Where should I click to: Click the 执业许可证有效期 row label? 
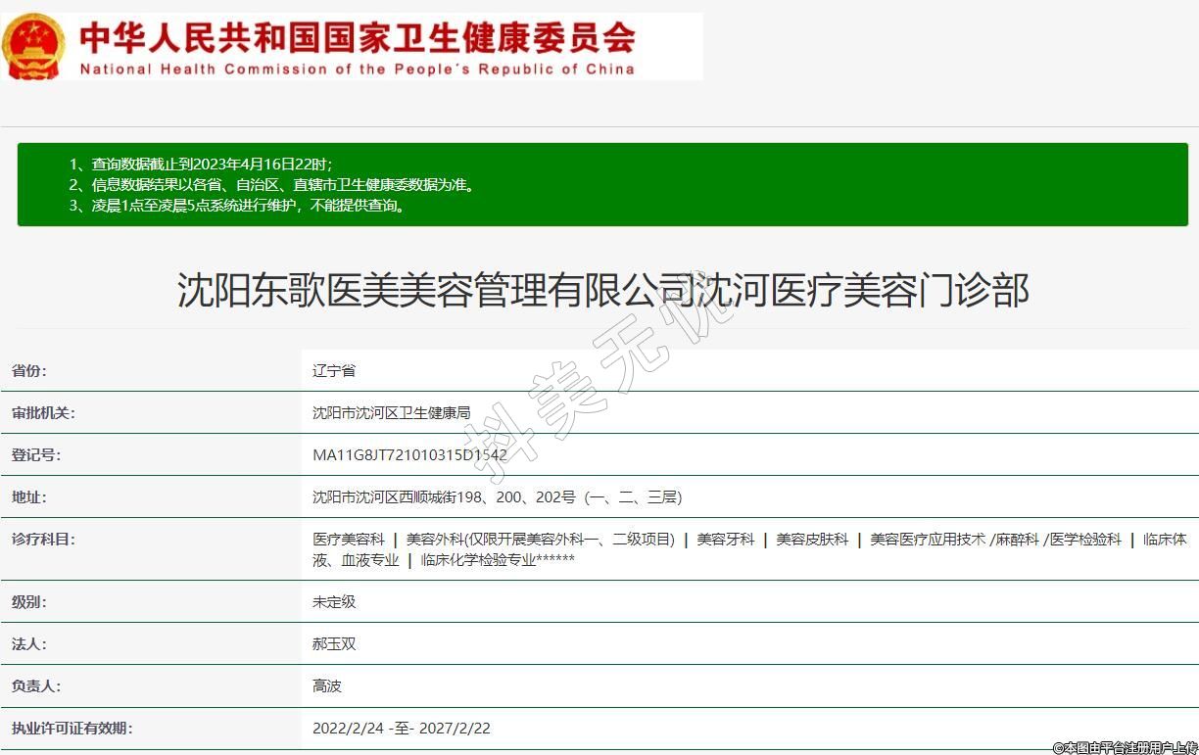pyautogui.click(x=72, y=729)
